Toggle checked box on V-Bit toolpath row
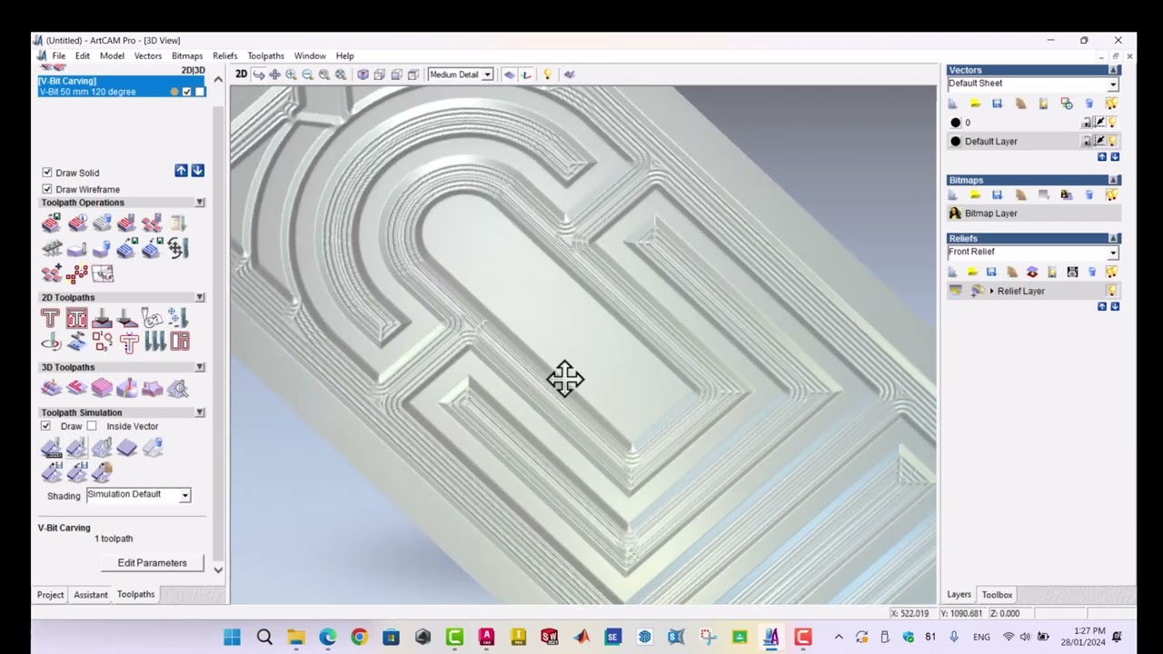1163x654 pixels. pyautogui.click(x=187, y=92)
